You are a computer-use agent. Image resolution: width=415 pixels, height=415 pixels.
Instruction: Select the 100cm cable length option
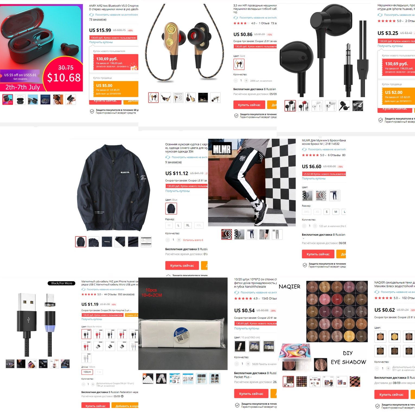pyautogui.click(x=87, y=372)
